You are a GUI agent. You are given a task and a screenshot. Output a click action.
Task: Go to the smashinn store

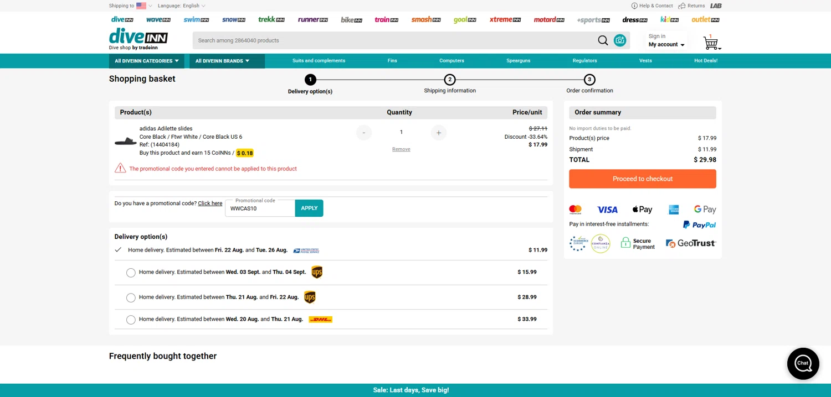point(425,19)
